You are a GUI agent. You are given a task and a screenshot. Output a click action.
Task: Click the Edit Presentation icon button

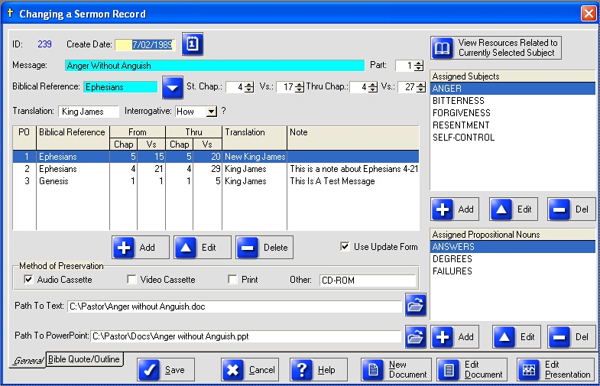point(529,370)
